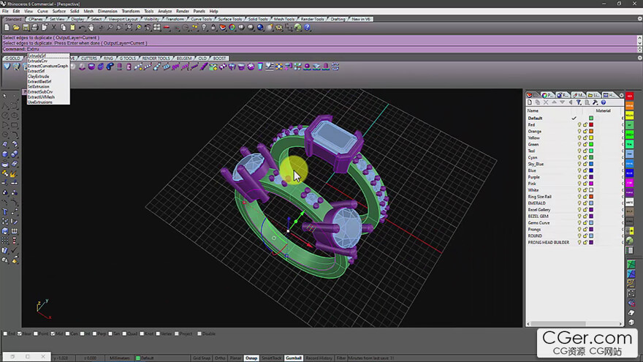Viewport: 643px width, 362px height.
Task: Switch to the CUTTERS toolbar tab
Action: point(89,59)
